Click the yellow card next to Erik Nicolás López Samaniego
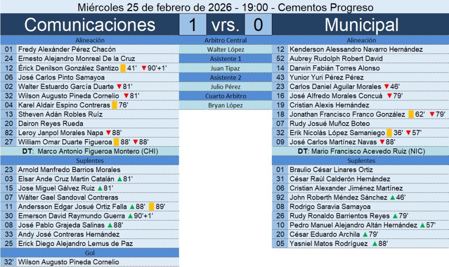The image size is (449, 267). [x=389, y=133]
